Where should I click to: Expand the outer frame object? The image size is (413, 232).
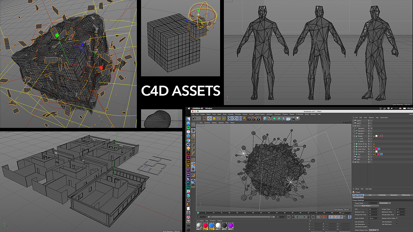354,149
